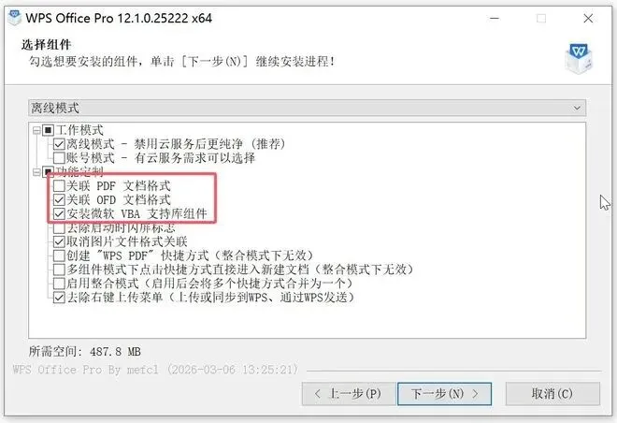This screenshot has height=423, width=617.
Task: Check 关联 PDF 文档格式
Action: coord(59,185)
